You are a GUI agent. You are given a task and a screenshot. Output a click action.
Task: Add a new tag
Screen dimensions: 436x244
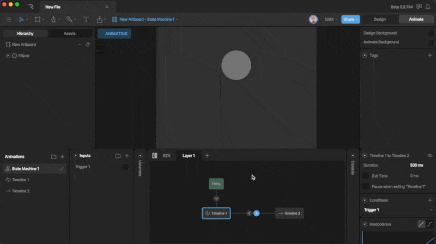[x=430, y=56]
